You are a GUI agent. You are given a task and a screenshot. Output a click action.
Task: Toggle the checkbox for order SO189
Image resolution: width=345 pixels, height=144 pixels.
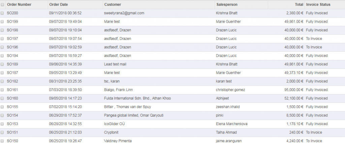point(3,64)
